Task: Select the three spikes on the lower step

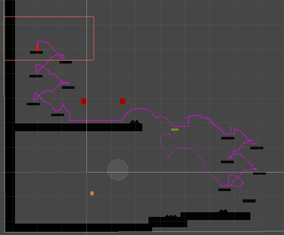Action: pyautogui.click(x=171, y=216)
